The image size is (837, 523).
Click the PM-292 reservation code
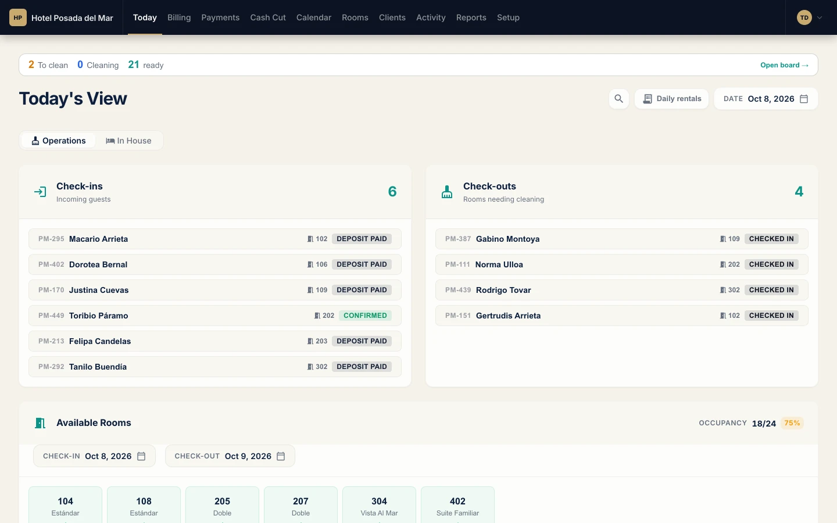pyautogui.click(x=51, y=367)
